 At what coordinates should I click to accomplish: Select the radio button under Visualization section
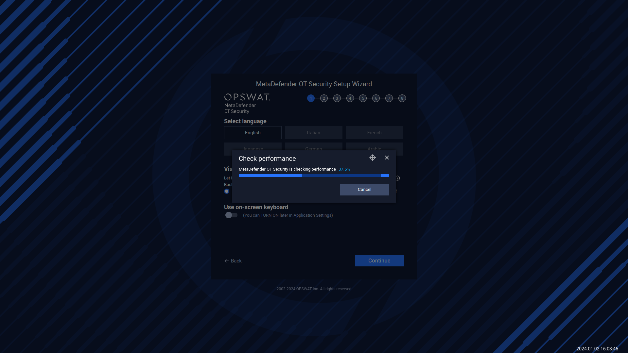pyautogui.click(x=227, y=191)
